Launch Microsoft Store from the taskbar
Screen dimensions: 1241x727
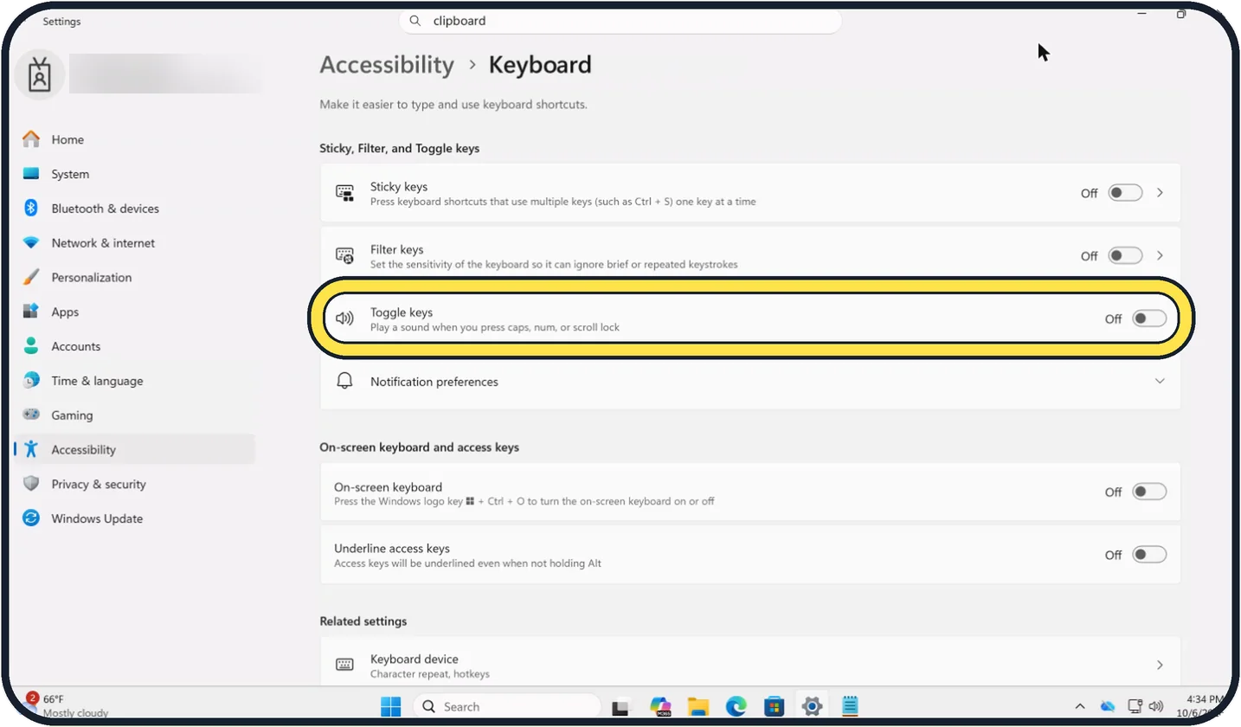774,706
